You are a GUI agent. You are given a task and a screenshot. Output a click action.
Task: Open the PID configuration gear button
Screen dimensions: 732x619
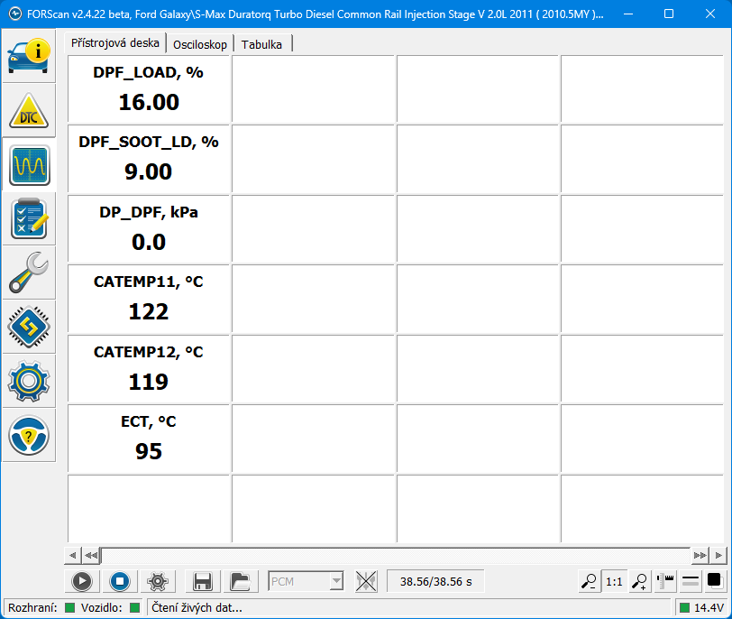pyautogui.click(x=158, y=582)
